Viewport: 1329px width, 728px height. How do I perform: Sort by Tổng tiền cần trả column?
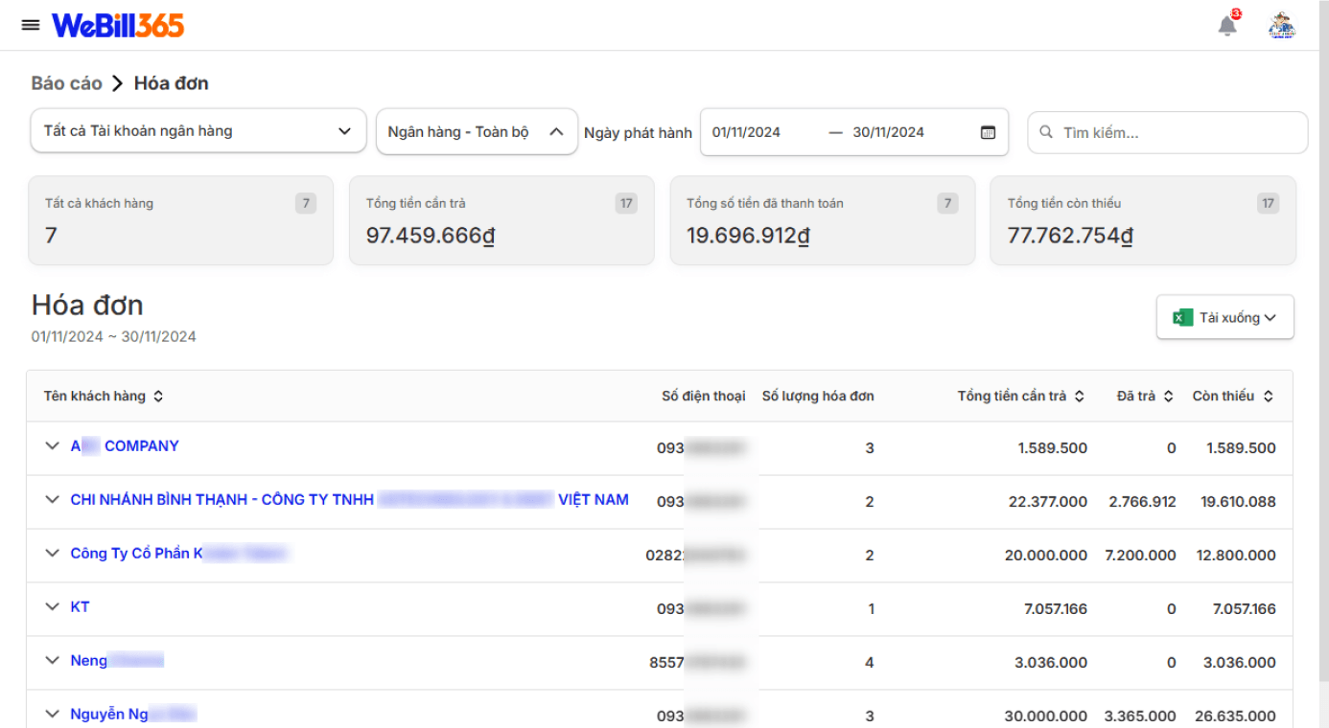pos(1079,397)
